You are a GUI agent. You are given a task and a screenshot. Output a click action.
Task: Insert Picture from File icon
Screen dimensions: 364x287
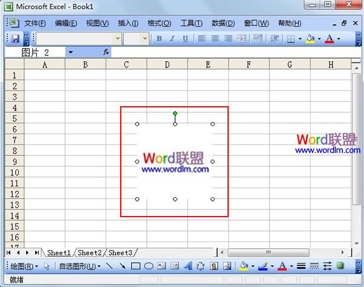(227, 266)
